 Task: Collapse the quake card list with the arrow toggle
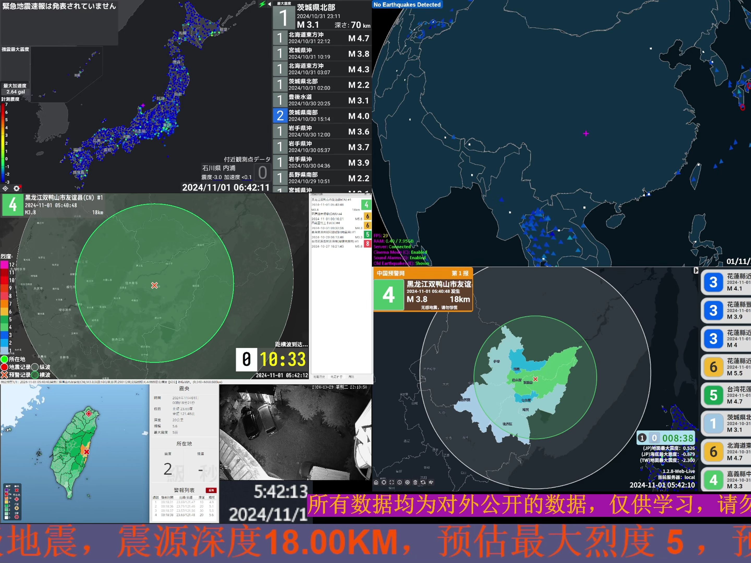pyautogui.click(x=696, y=270)
